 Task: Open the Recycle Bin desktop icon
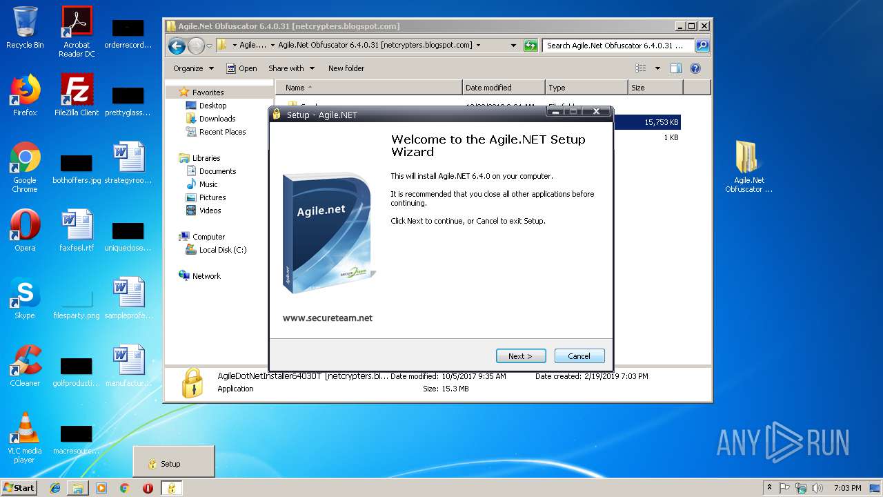(x=25, y=28)
